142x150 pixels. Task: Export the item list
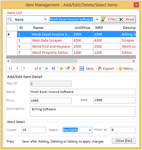(106, 68)
